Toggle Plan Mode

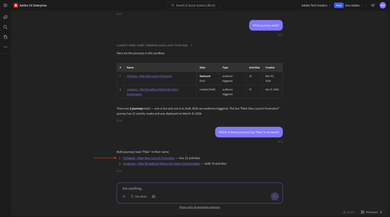point(139,197)
